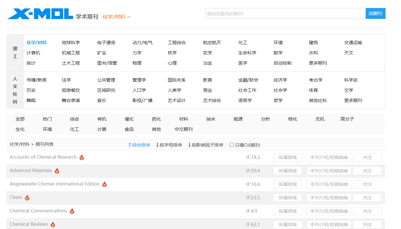The width and height of the screenshot is (401, 229).
Task: Click flame icon next to Accounts of Chemical Research
Action: tap(82, 157)
